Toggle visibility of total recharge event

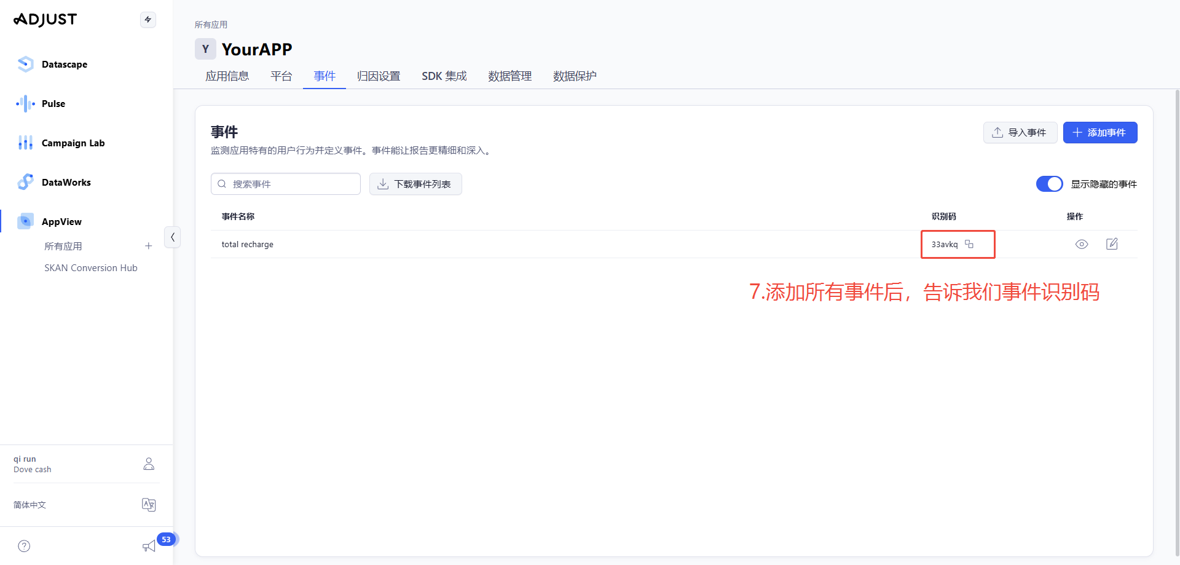[1082, 244]
